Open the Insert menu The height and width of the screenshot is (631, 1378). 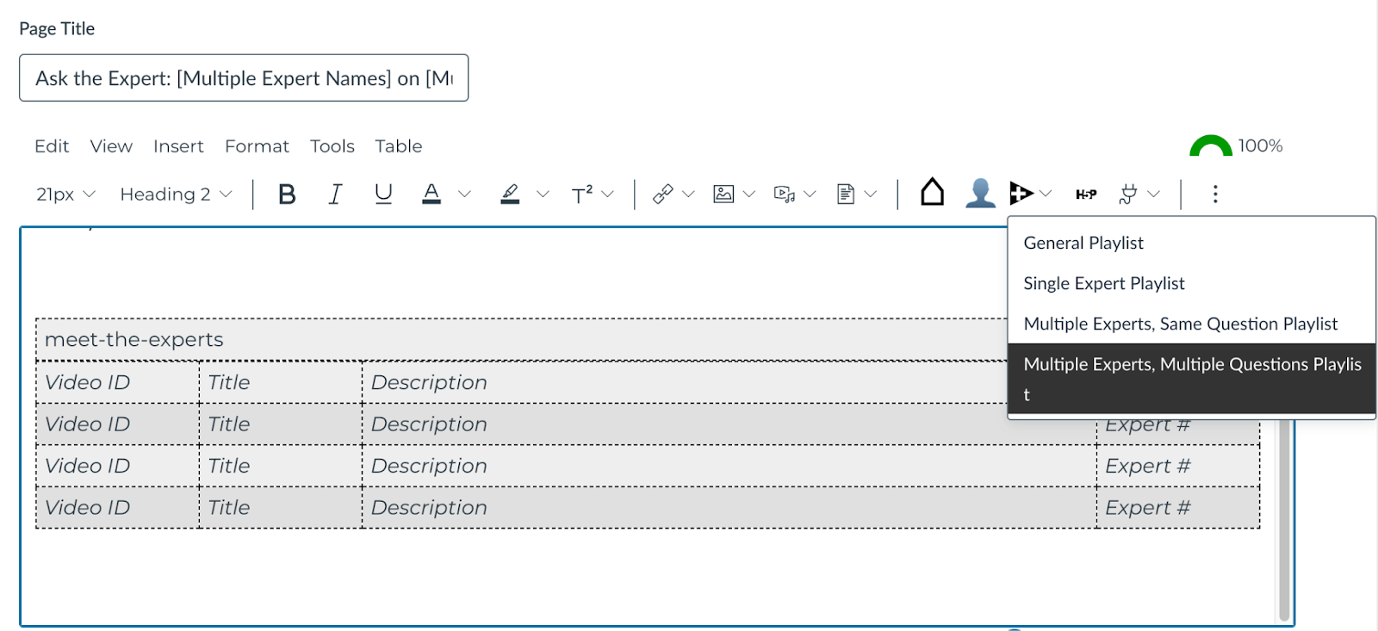coord(178,146)
